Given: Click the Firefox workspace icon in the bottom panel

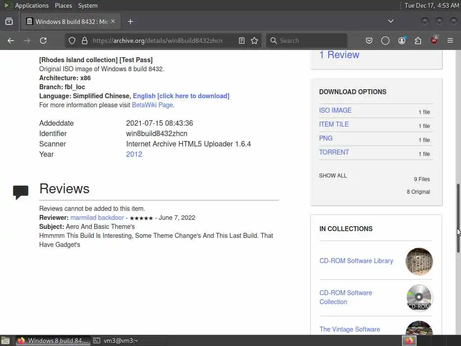Looking at the screenshot, I should coord(409,341).
